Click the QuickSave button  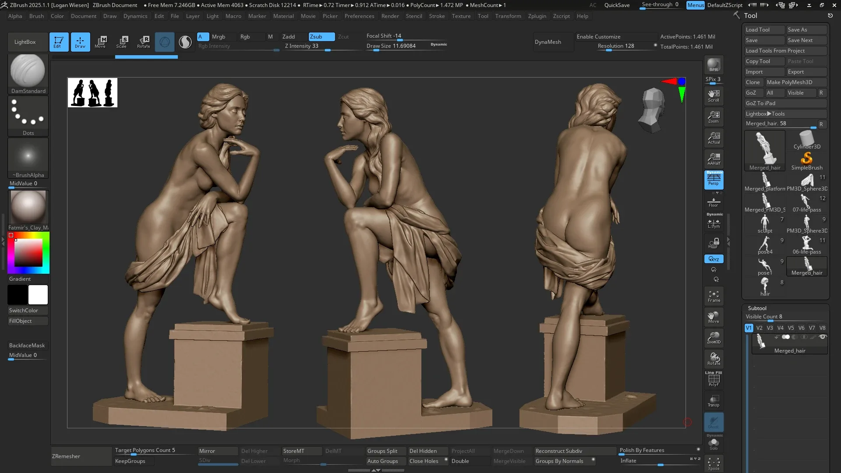pos(617,5)
